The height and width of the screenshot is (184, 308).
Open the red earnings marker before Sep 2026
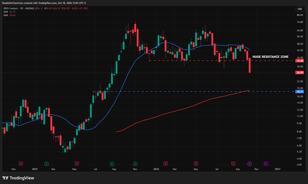tap(233, 164)
